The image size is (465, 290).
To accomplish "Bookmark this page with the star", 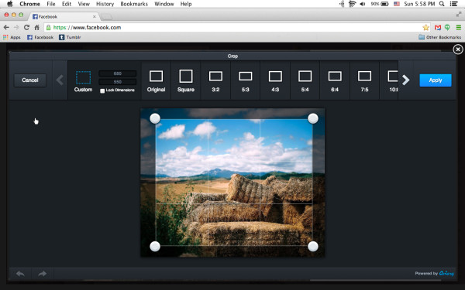I will pos(425,28).
